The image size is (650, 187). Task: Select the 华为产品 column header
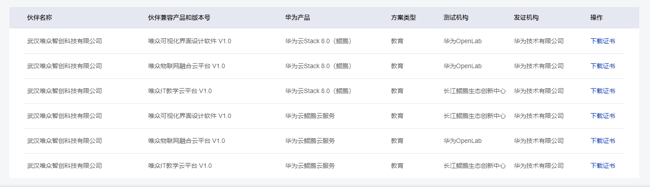[298, 18]
